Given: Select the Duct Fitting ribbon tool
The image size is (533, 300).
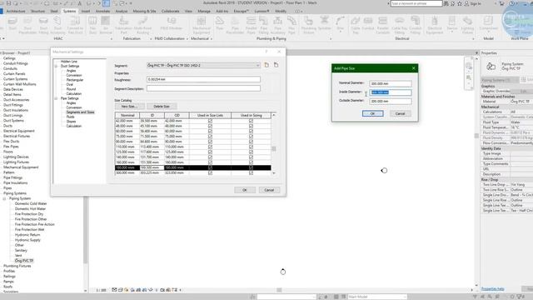Looking at the screenshot, I should [43, 25].
